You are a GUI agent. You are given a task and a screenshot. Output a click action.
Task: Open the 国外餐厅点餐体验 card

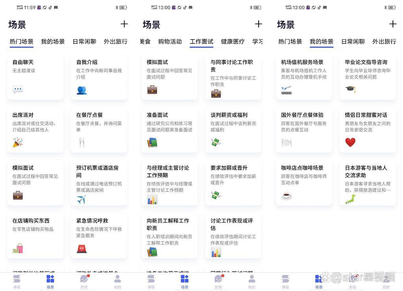(x=304, y=130)
